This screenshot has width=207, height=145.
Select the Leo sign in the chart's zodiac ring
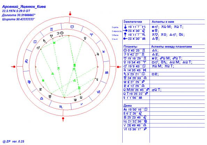[26, 61]
